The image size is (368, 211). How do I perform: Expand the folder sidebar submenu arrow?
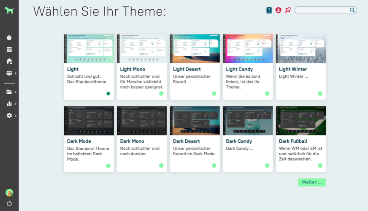[16, 92]
